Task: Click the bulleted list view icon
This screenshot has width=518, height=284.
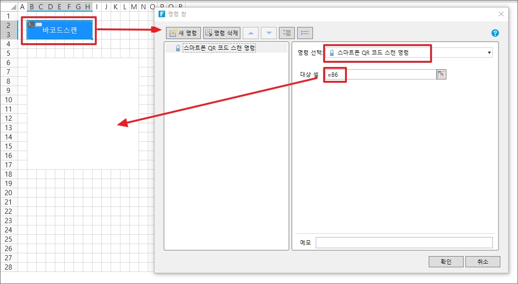Action: tap(305, 33)
